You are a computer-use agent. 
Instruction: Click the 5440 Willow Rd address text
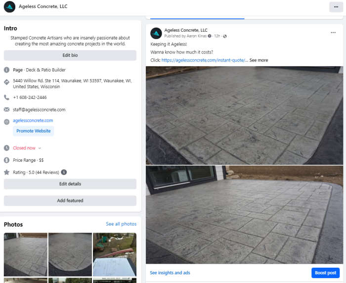(72, 84)
